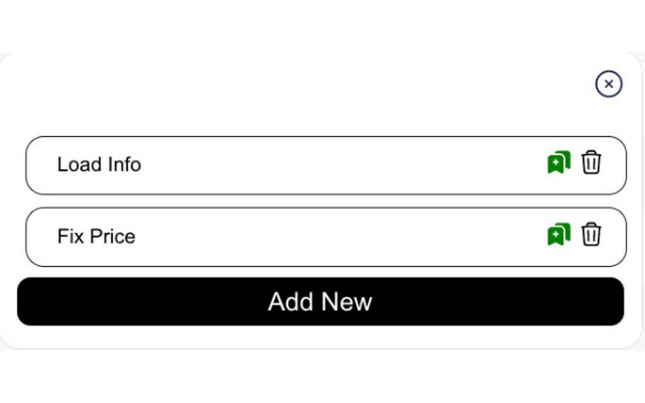Viewport: 645px width, 403px height.
Task: Select the trash can icon on the second row
Action: [x=592, y=234]
